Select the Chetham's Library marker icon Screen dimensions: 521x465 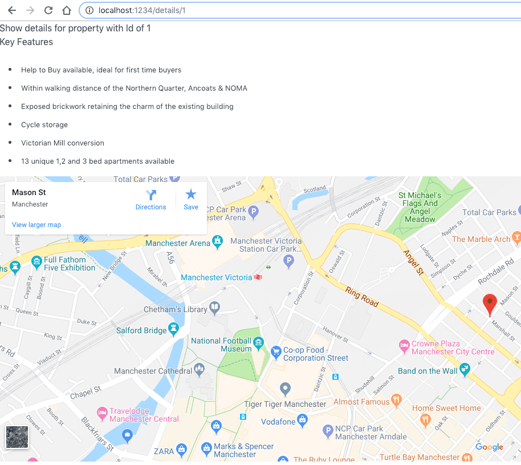pos(215,308)
